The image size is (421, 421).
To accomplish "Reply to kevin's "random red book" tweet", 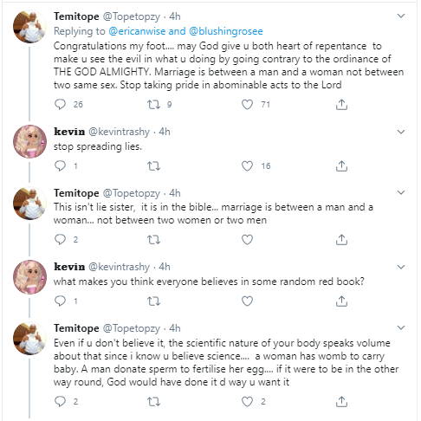I will tap(60, 301).
